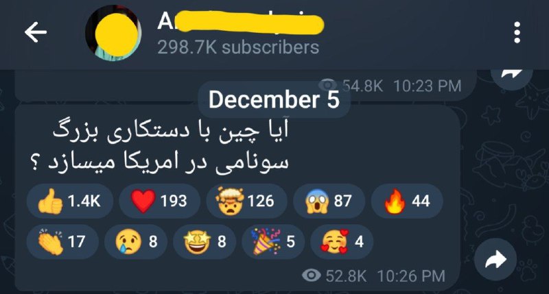Screen dimensions: 549x294
Task: Toggle the thumbs up reaction 1.4K
Action: point(70,201)
